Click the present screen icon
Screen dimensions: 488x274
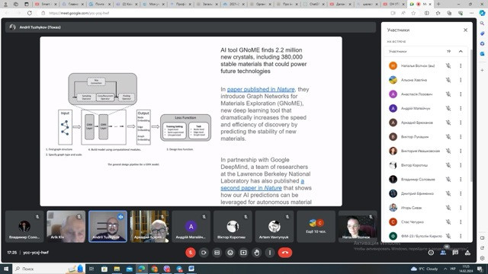click(243, 253)
